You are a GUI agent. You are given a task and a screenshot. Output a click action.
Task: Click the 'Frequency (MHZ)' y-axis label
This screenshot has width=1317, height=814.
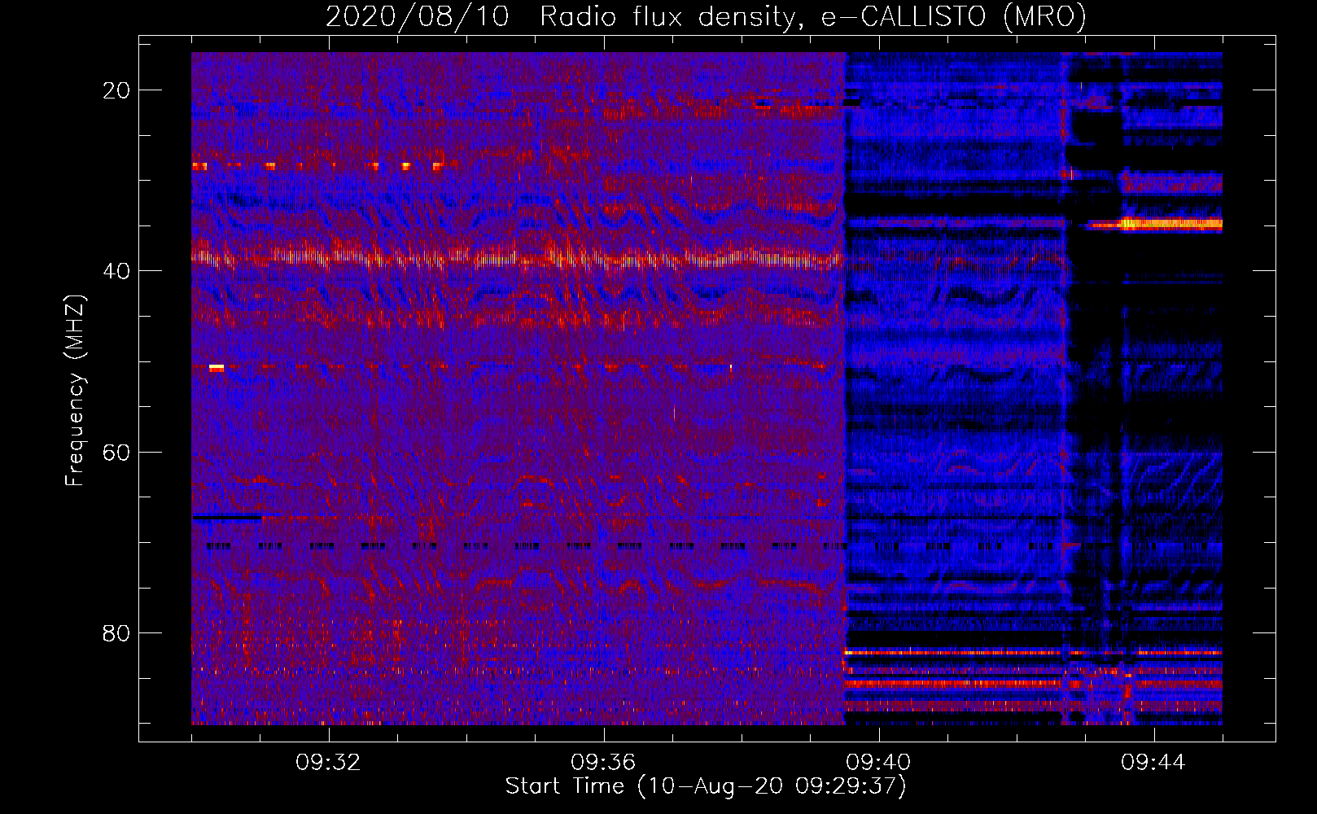[x=75, y=391]
